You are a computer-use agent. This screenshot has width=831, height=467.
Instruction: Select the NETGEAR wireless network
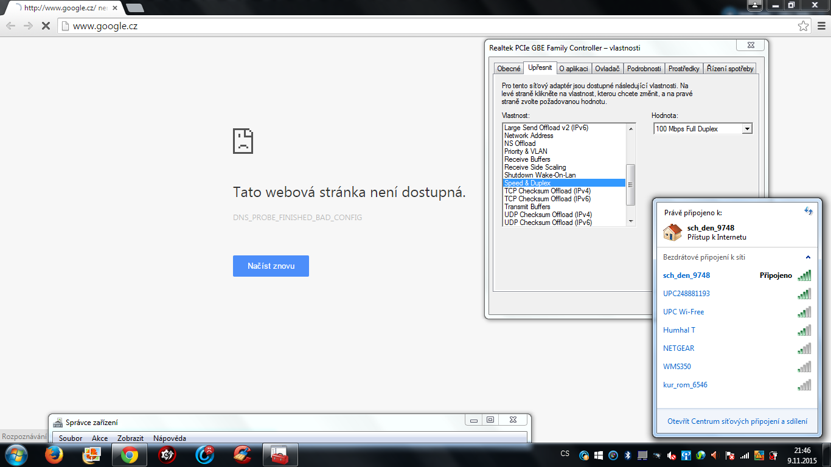(x=737, y=348)
